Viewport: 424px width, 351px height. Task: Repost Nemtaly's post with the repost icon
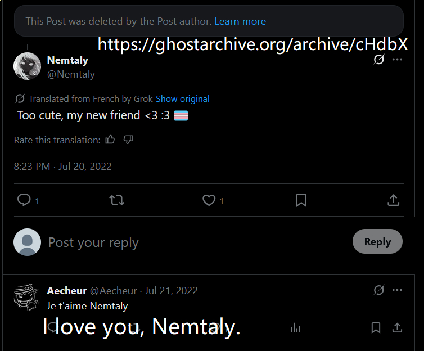click(x=116, y=200)
